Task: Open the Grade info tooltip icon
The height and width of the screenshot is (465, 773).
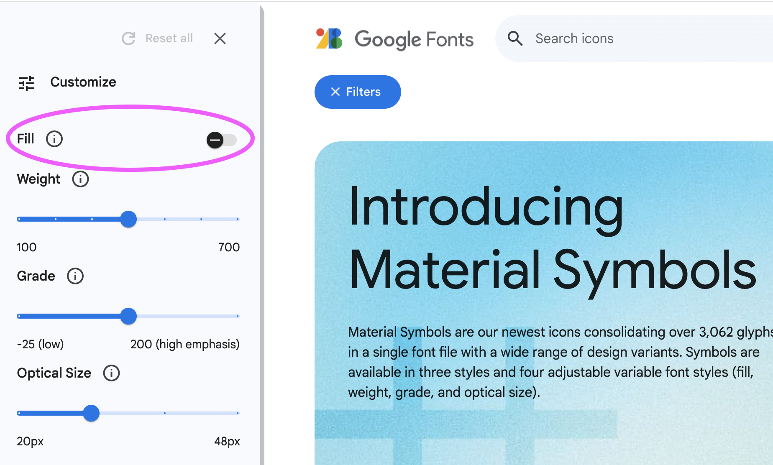Action: click(x=75, y=276)
